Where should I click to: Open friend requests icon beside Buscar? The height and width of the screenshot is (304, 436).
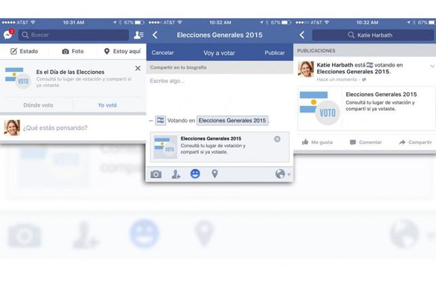point(139,35)
